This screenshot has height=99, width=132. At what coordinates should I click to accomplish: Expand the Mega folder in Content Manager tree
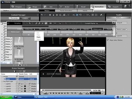point(2,55)
